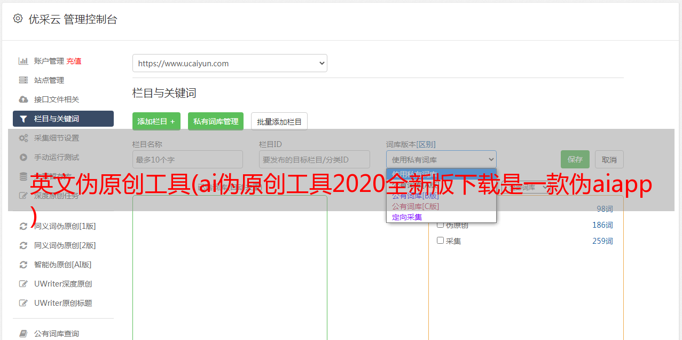The image size is (682, 340).
Task: Open 采集细节设置 sidebar menu item
Action: tap(63, 138)
